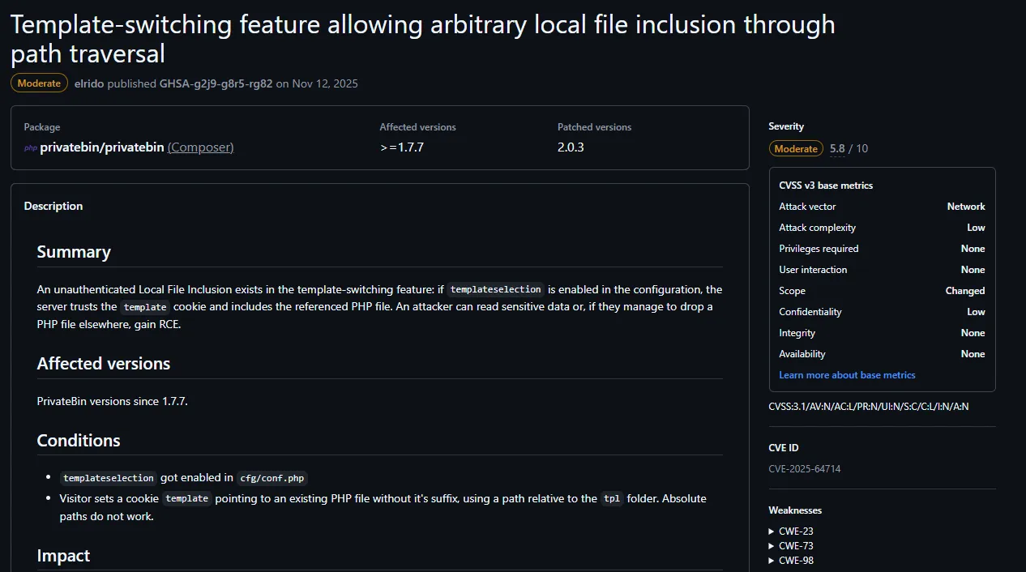Click the Moderate badge under the title

click(x=39, y=83)
